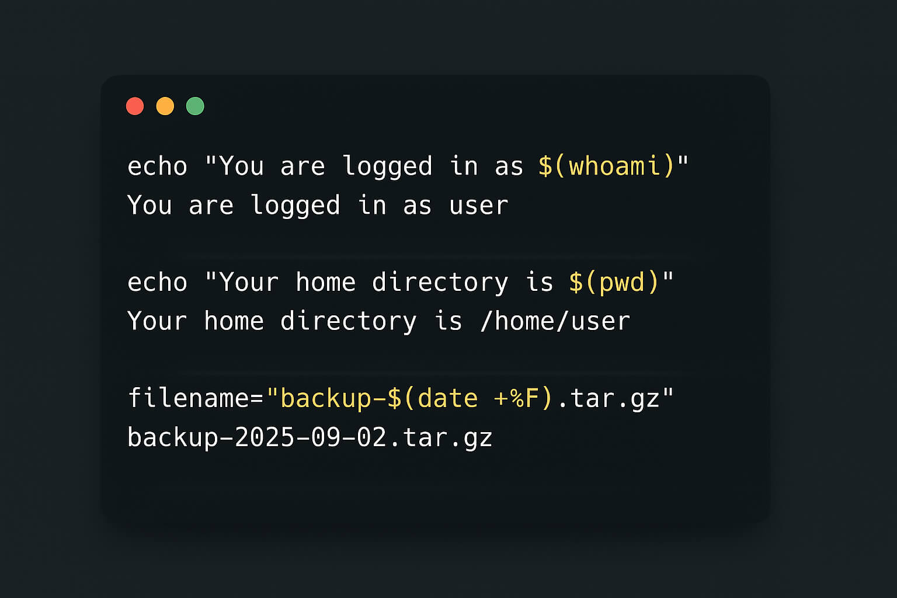Click the yellow minimize dot
This screenshot has height=598, width=897.
click(x=165, y=106)
